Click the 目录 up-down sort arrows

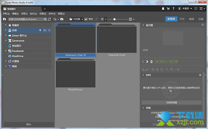point(40,30)
